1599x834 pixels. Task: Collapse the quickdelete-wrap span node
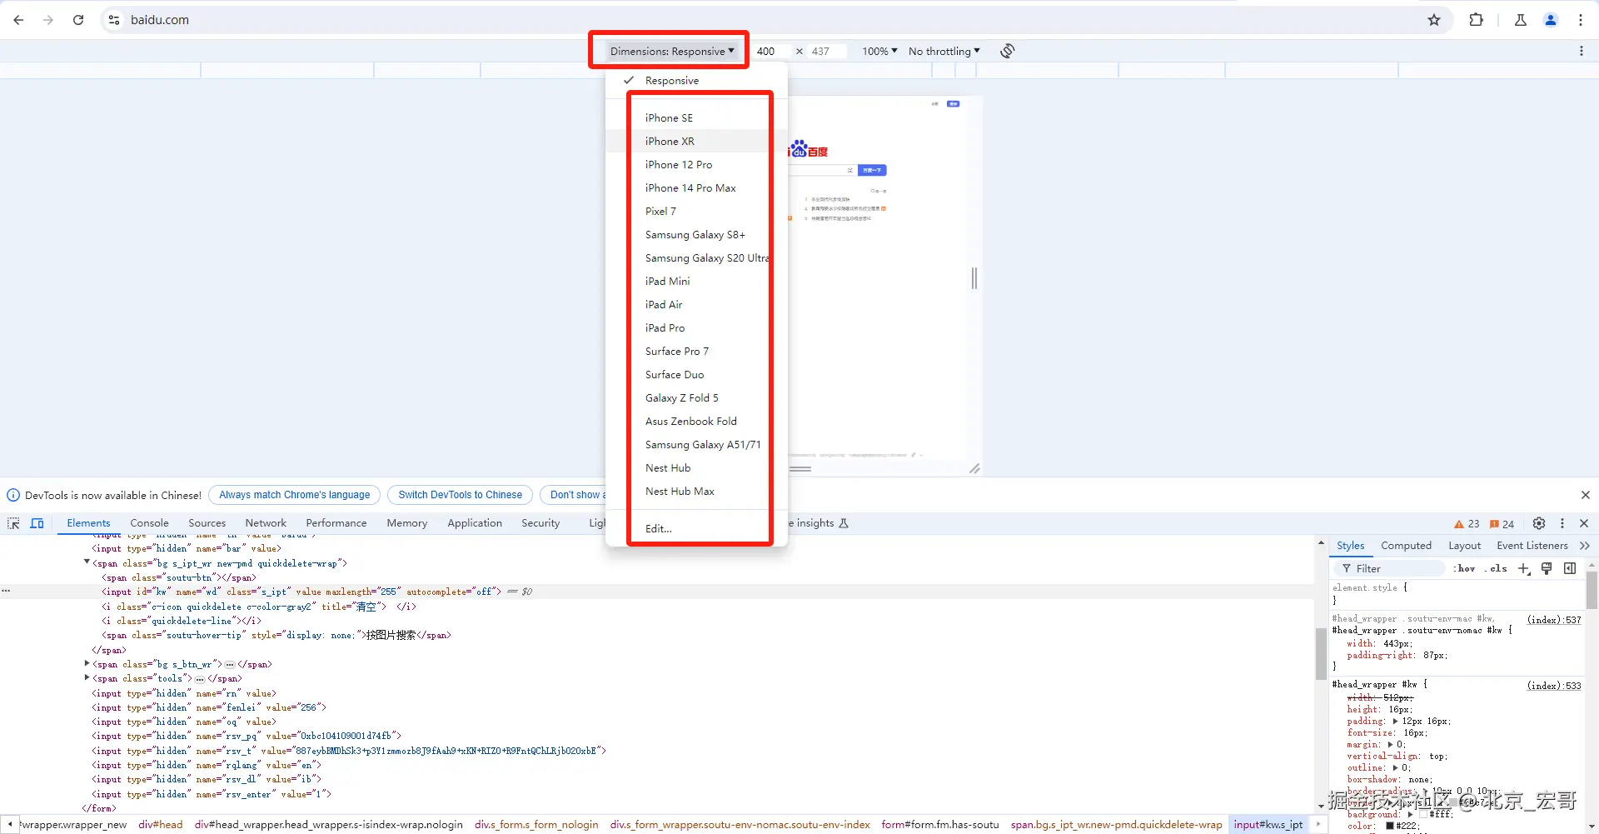click(87, 563)
